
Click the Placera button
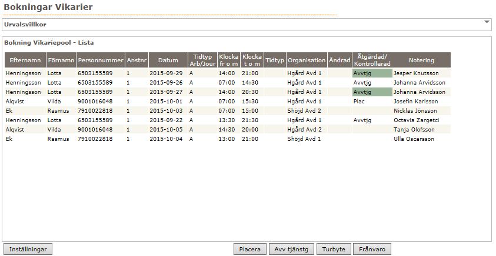(250, 249)
